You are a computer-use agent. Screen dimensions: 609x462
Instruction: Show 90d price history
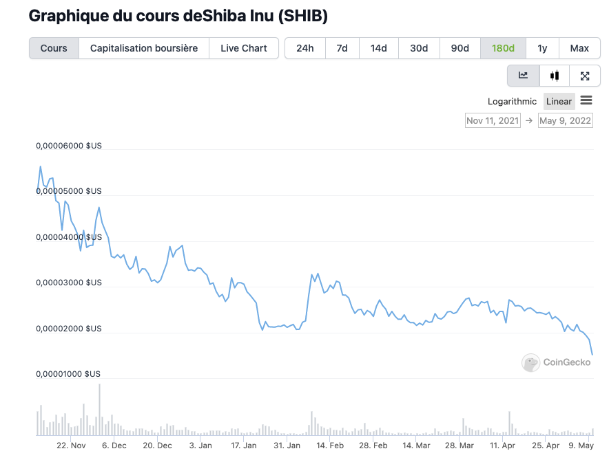coord(460,48)
